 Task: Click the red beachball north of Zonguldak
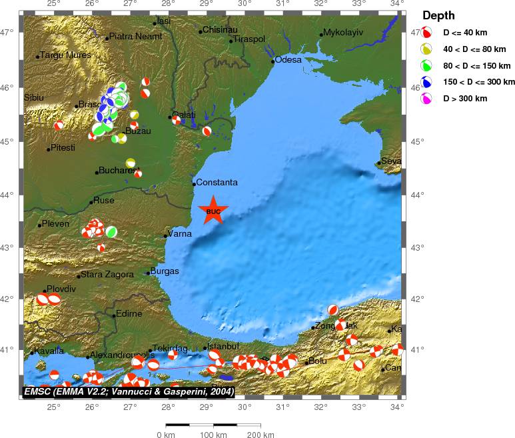(x=333, y=309)
